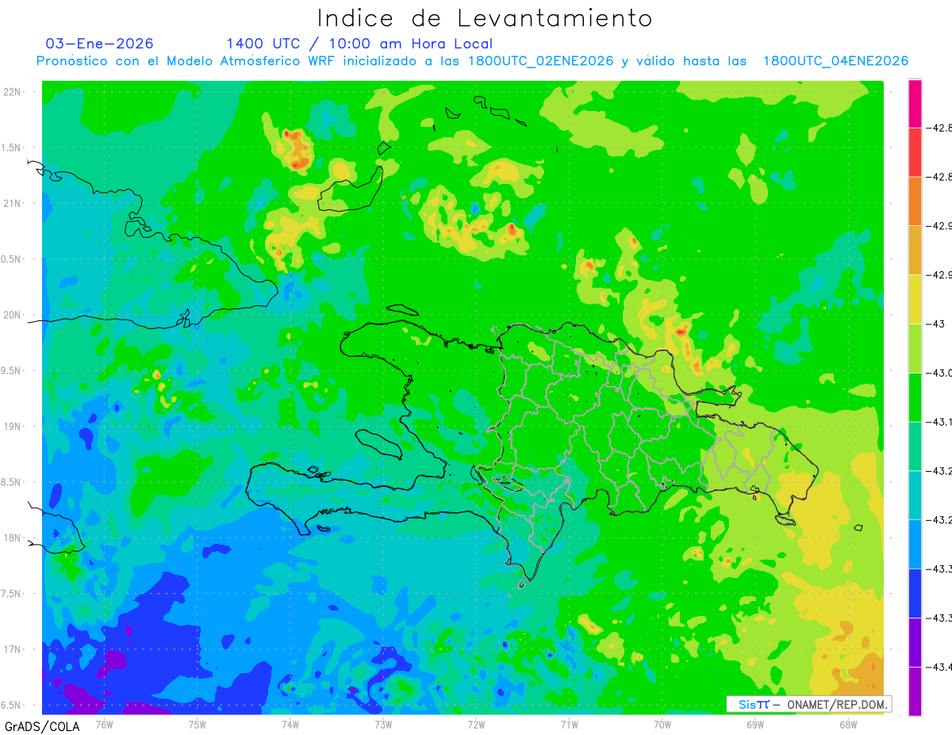Click the '76W' longitude label
952x735 pixels.
point(104,724)
